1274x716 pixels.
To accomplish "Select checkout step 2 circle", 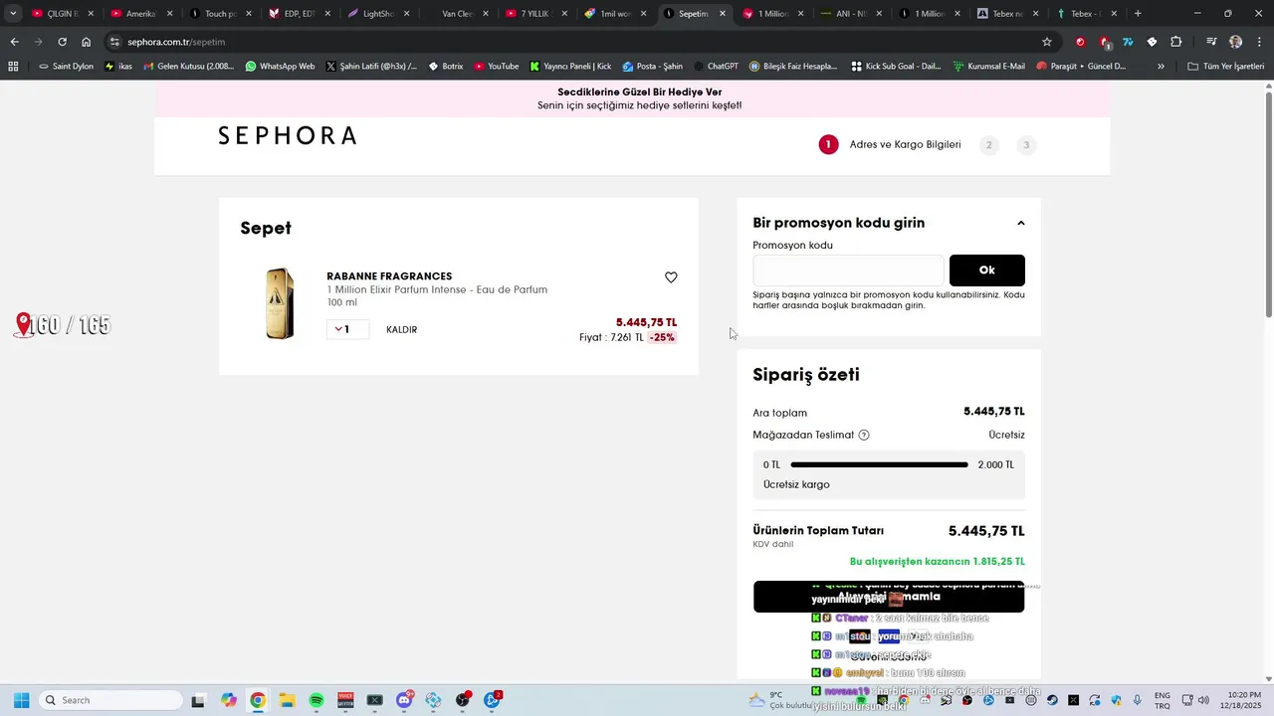I will [988, 145].
